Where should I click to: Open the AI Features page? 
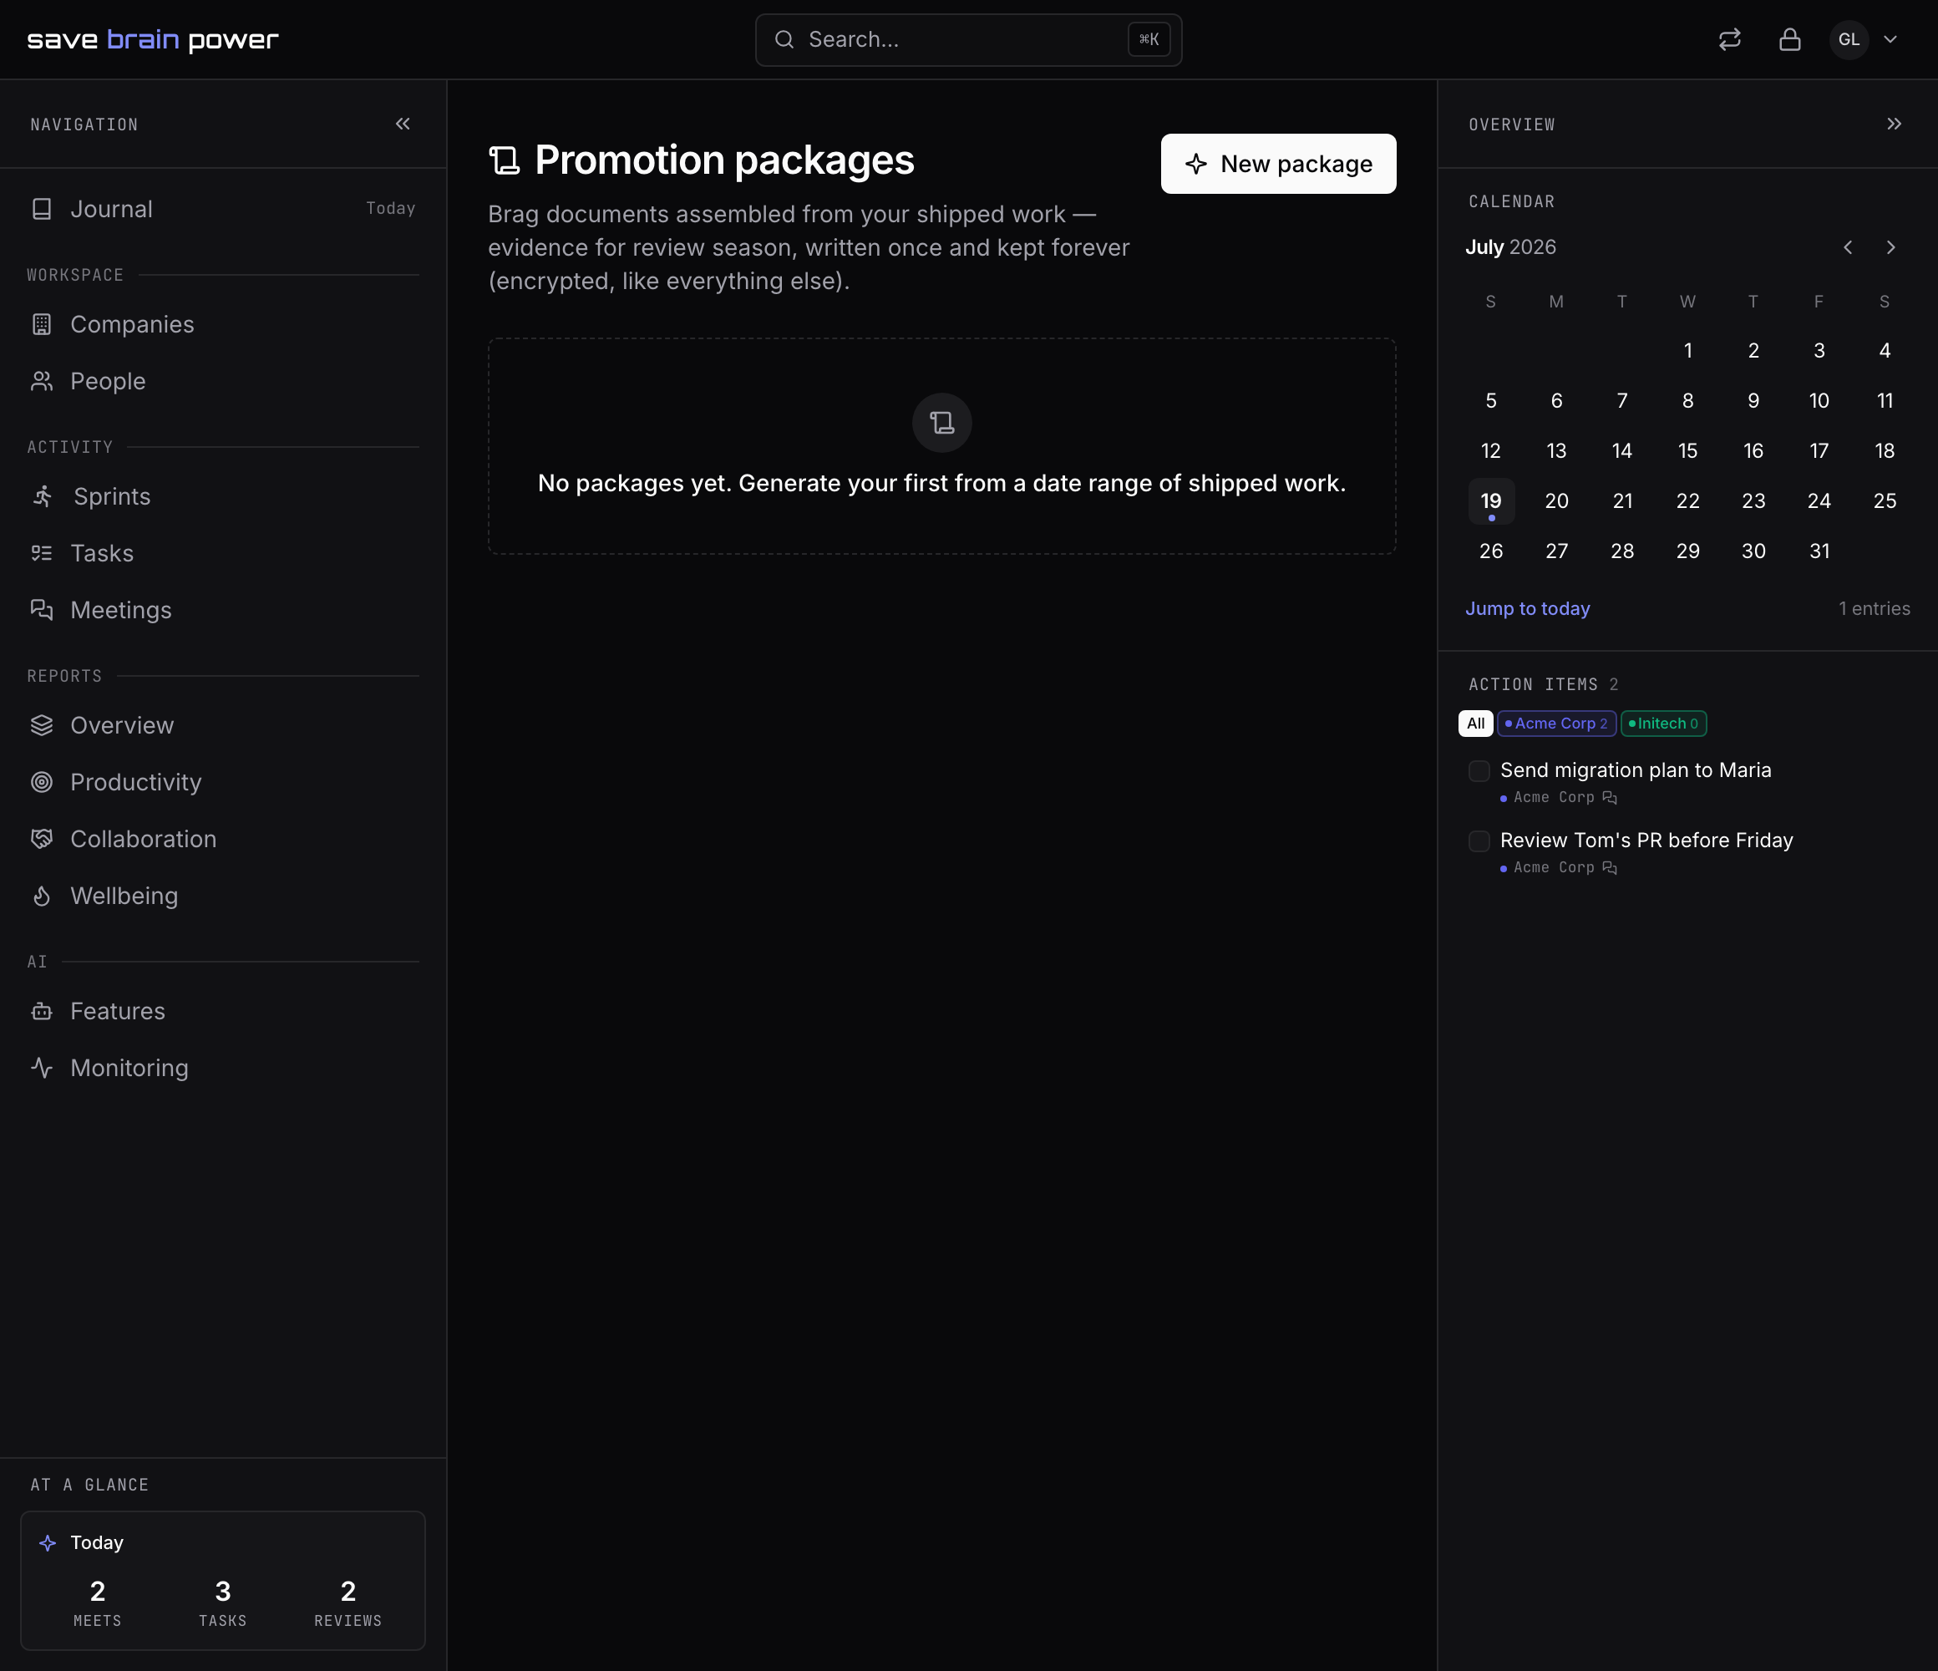click(x=222, y=1012)
